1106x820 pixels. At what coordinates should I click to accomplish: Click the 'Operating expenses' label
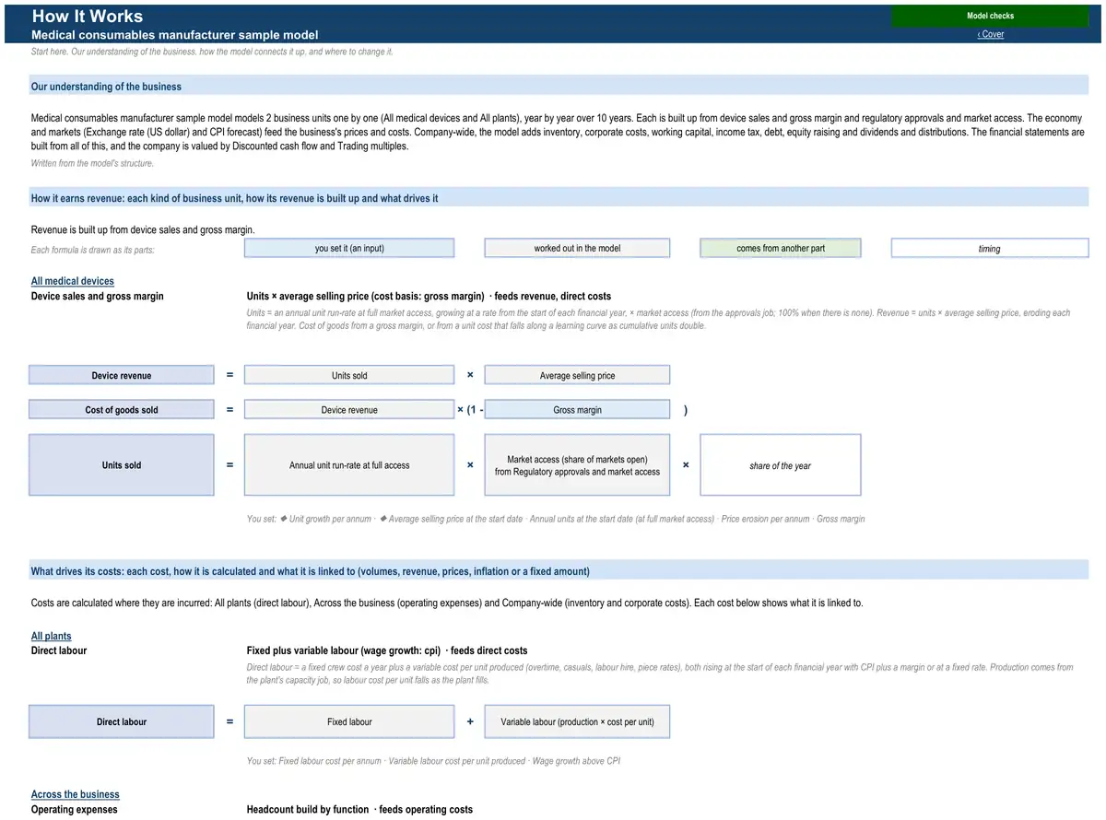pyautogui.click(x=75, y=809)
